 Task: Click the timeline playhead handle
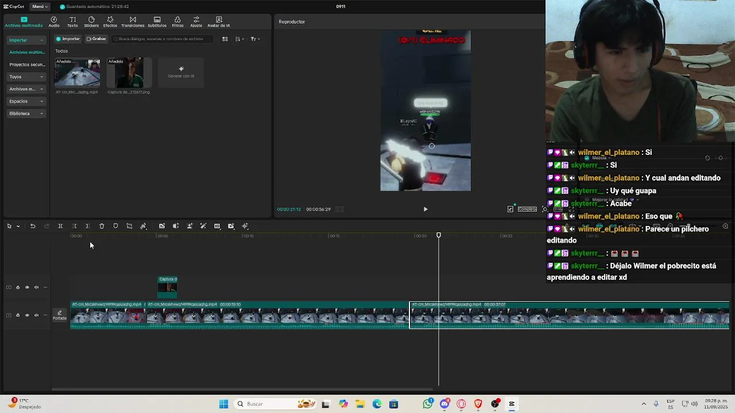(x=439, y=235)
